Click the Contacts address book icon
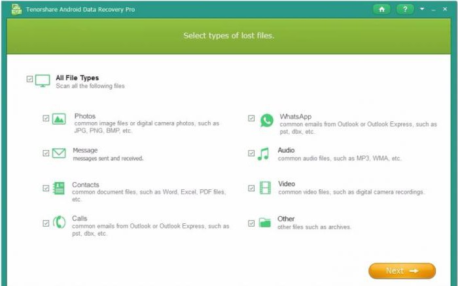The image size is (458, 286). pos(59,188)
